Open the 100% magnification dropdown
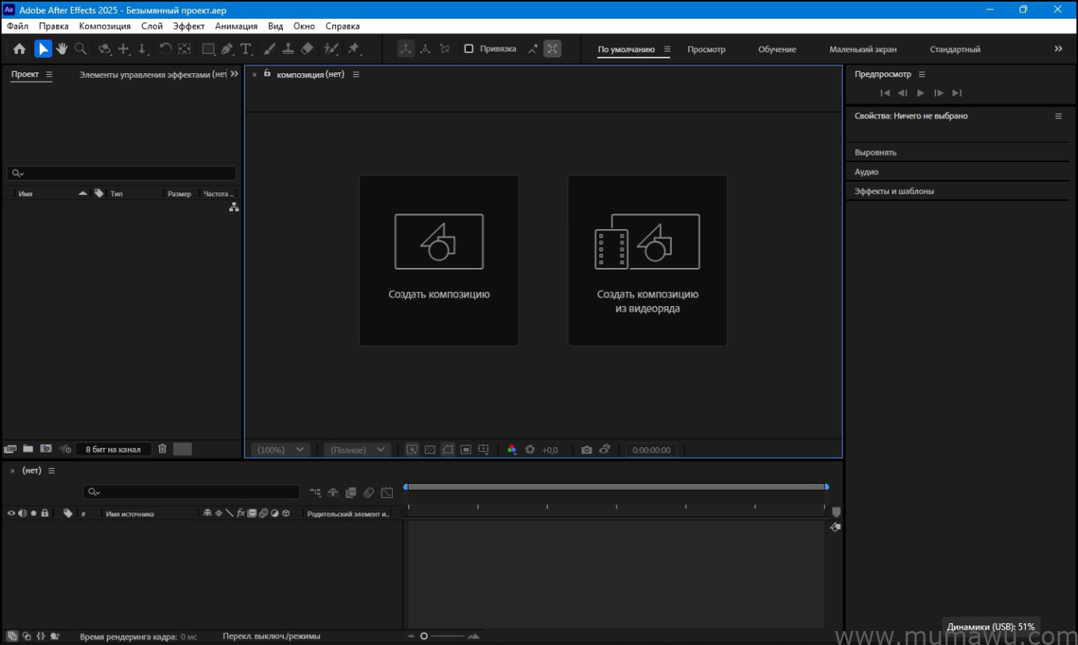The image size is (1078, 645). point(280,449)
